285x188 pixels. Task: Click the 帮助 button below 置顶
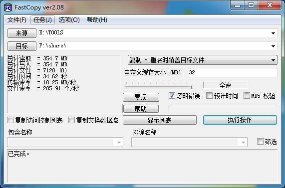click(141, 109)
